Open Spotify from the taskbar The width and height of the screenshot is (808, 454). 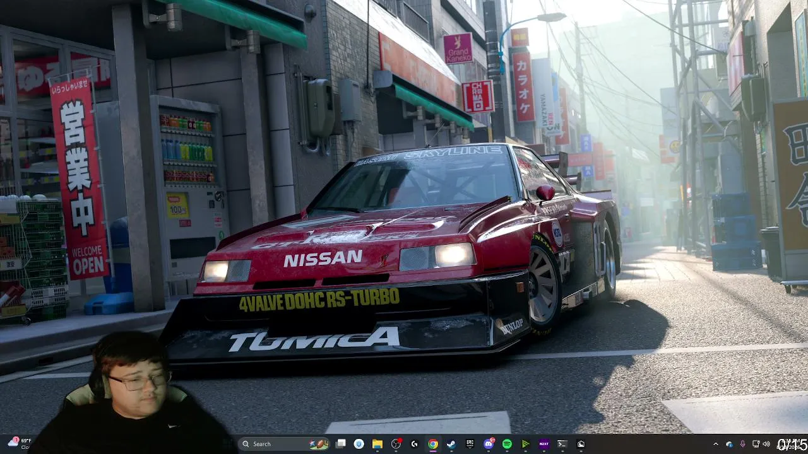507,444
